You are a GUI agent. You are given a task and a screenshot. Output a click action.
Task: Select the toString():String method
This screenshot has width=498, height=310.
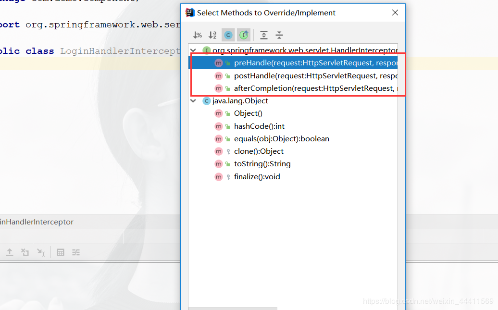[262, 163]
